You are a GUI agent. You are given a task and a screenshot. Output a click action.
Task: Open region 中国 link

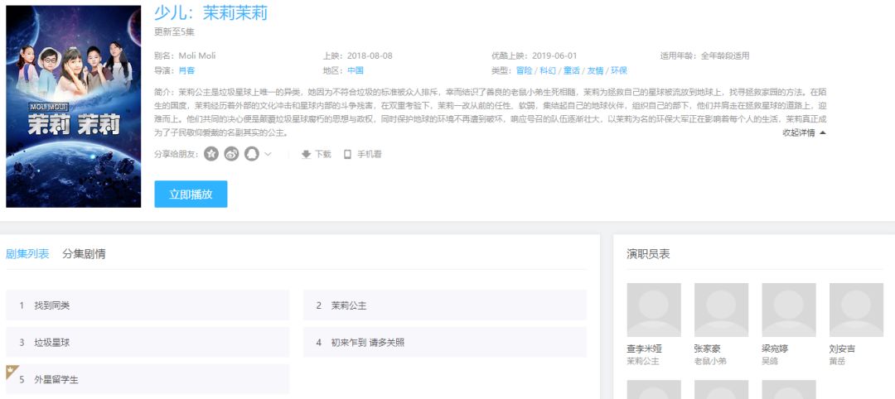pos(356,70)
